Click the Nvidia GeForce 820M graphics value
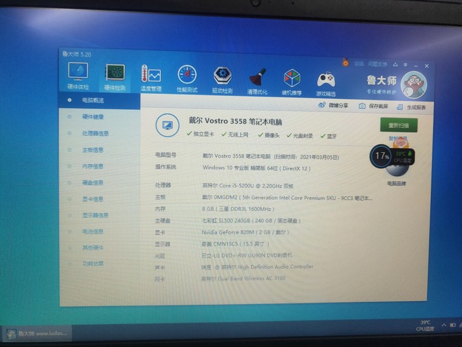 [x=245, y=232]
